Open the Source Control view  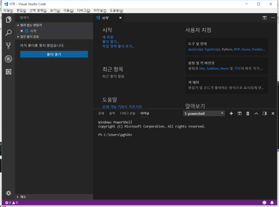point(9,46)
